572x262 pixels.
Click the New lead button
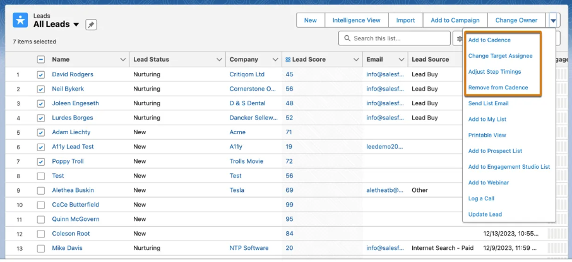click(310, 20)
